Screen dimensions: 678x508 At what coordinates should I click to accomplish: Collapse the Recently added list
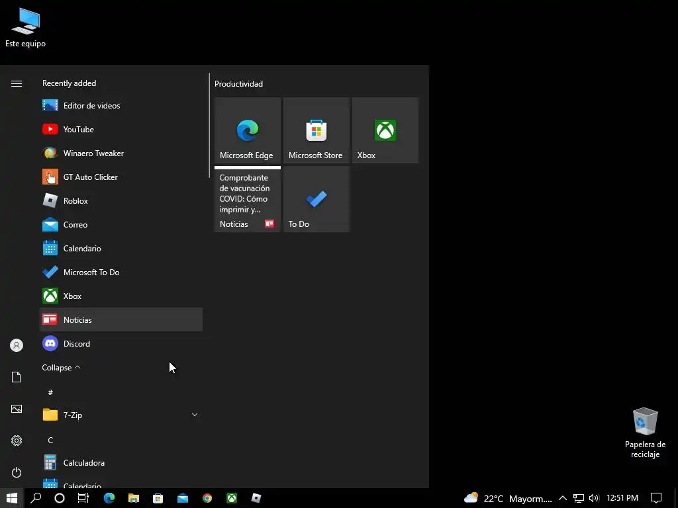[61, 368]
